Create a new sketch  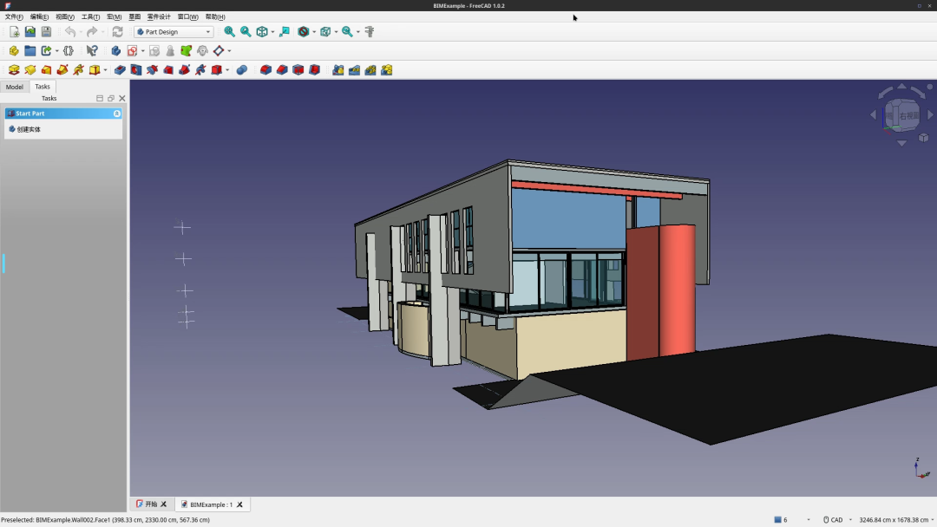click(132, 50)
